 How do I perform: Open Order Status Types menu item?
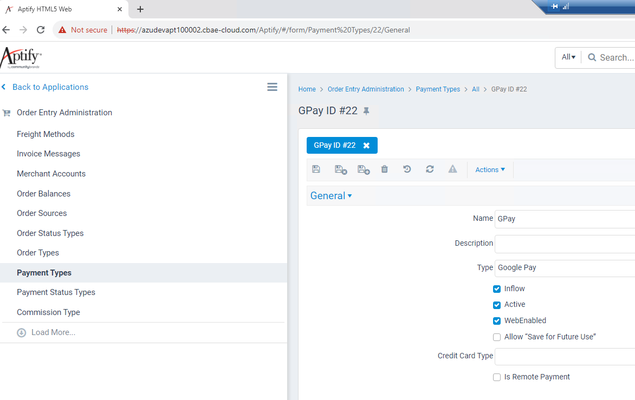[50, 233]
